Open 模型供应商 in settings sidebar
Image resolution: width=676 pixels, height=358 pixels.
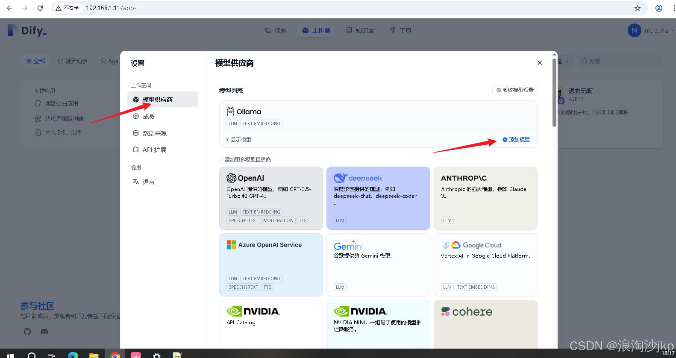tap(163, 100)
